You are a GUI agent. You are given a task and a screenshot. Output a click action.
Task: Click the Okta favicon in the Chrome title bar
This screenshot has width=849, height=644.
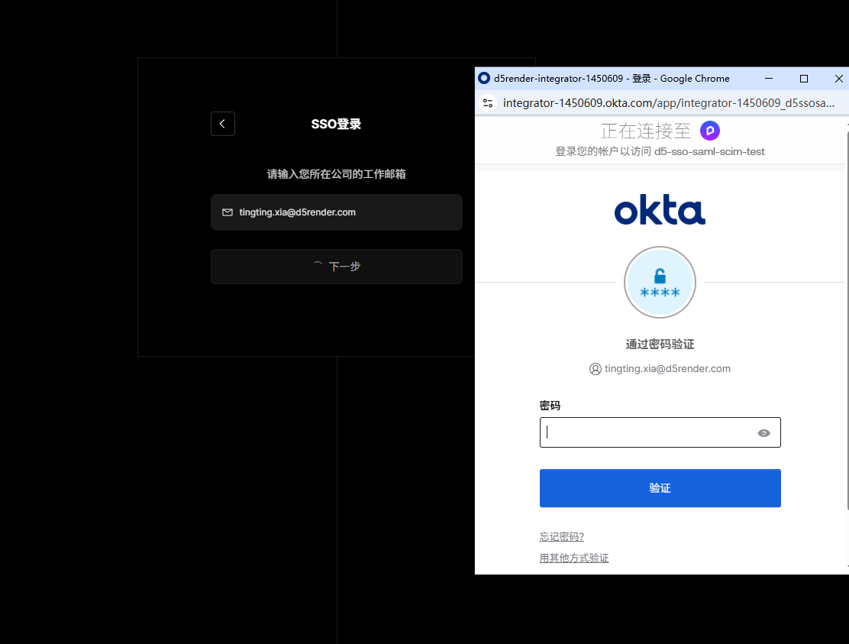click(483, 79)
